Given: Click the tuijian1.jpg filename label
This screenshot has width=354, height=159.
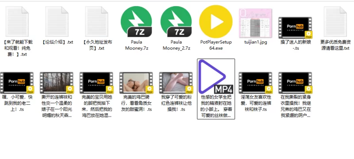Looking at the screenshot, I should [x=256, y=42].
